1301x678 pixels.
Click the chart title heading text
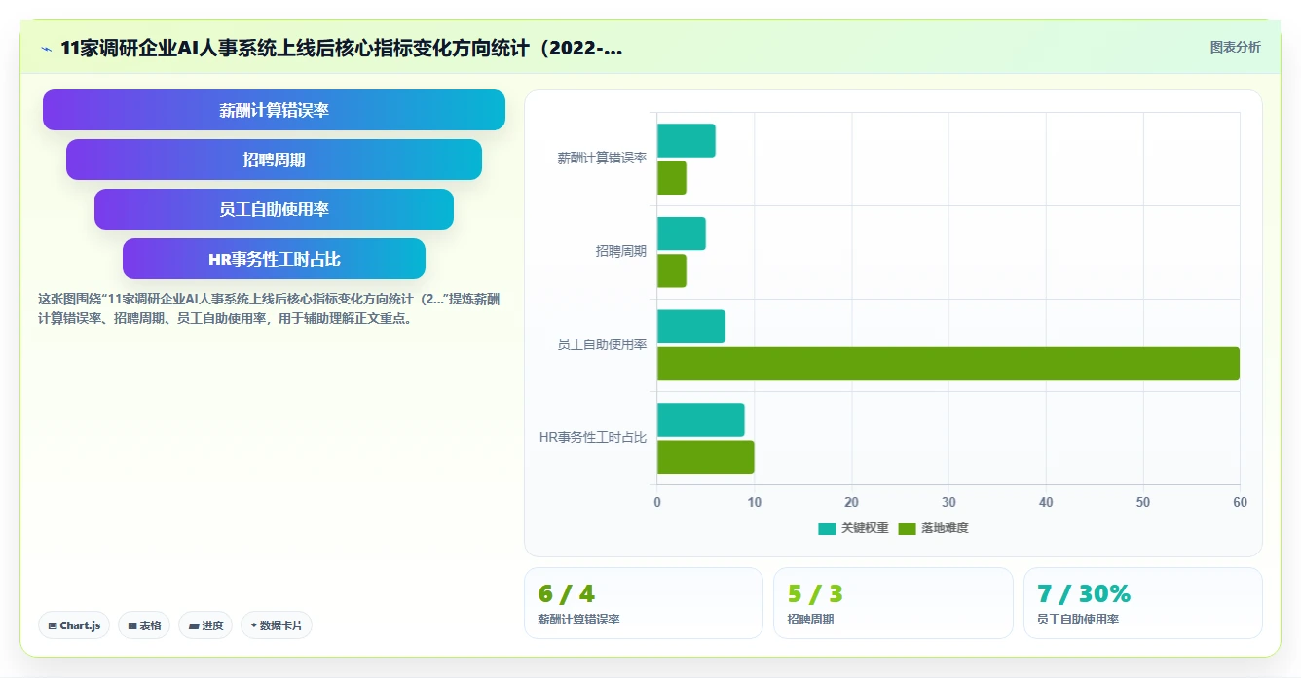pyautogui.click(x=342, y=48)
